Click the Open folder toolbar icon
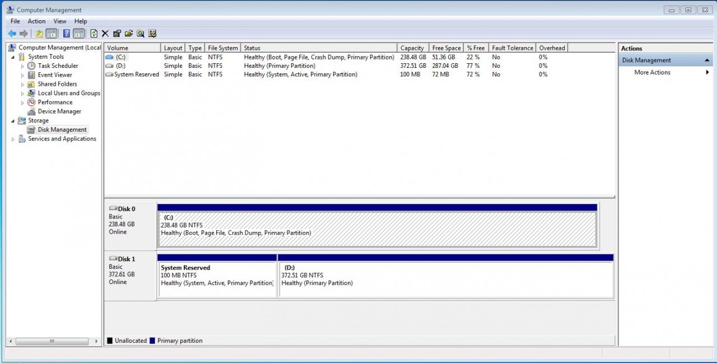The image size is (717, 363). tap(129, 34)
